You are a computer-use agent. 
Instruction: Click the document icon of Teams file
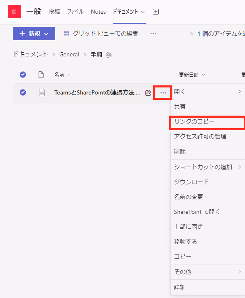[x=42, y=92]
